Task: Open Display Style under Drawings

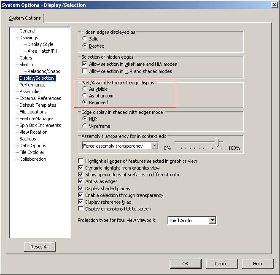Action: [40, 44]
